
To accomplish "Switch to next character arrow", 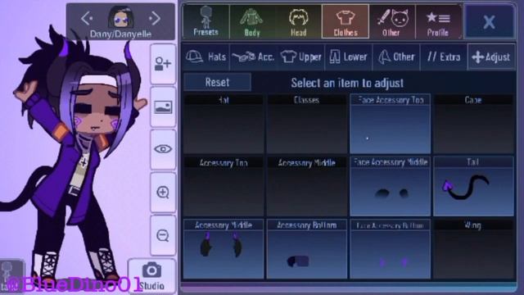I will click(x=155, y=18).
